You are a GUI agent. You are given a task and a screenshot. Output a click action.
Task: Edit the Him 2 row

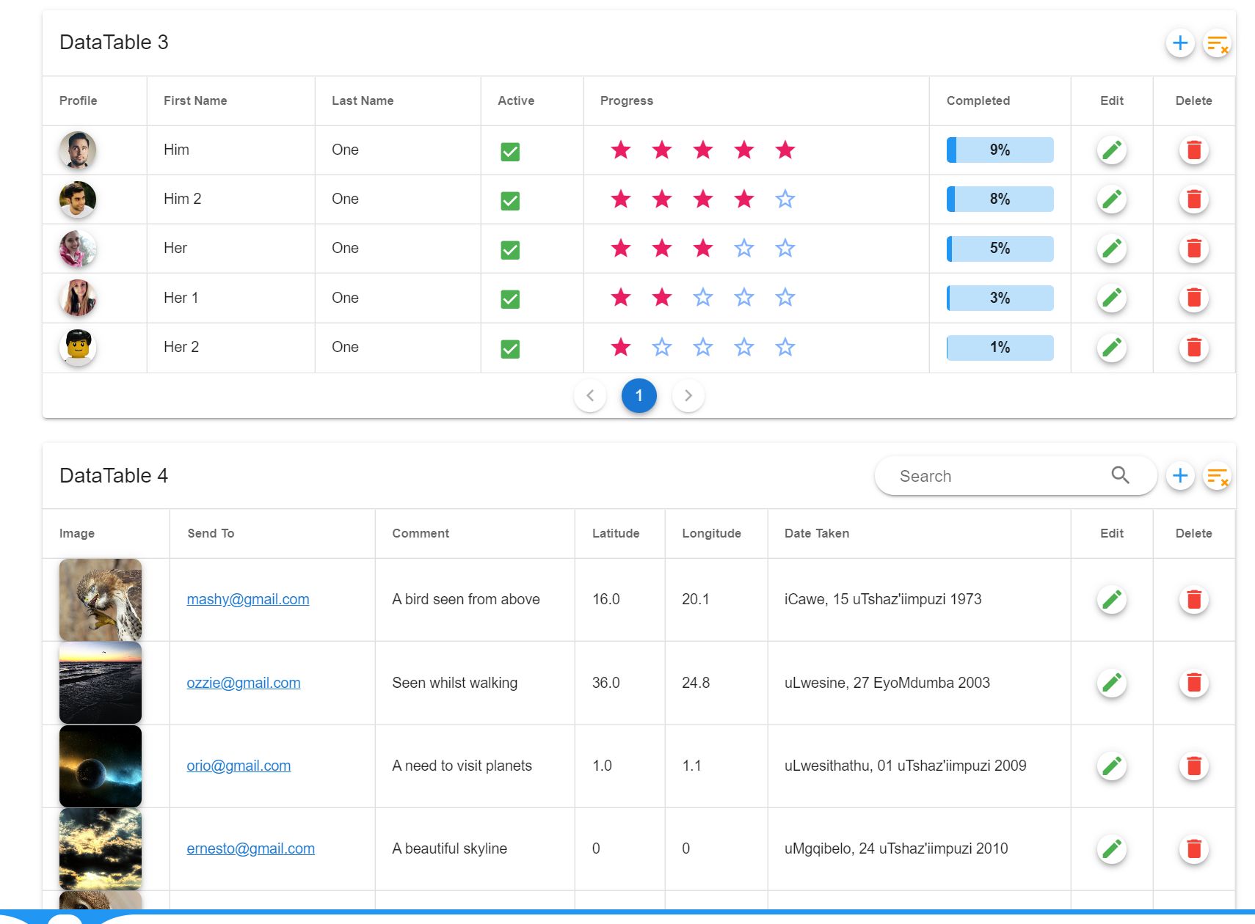[x=1112, y=199]
